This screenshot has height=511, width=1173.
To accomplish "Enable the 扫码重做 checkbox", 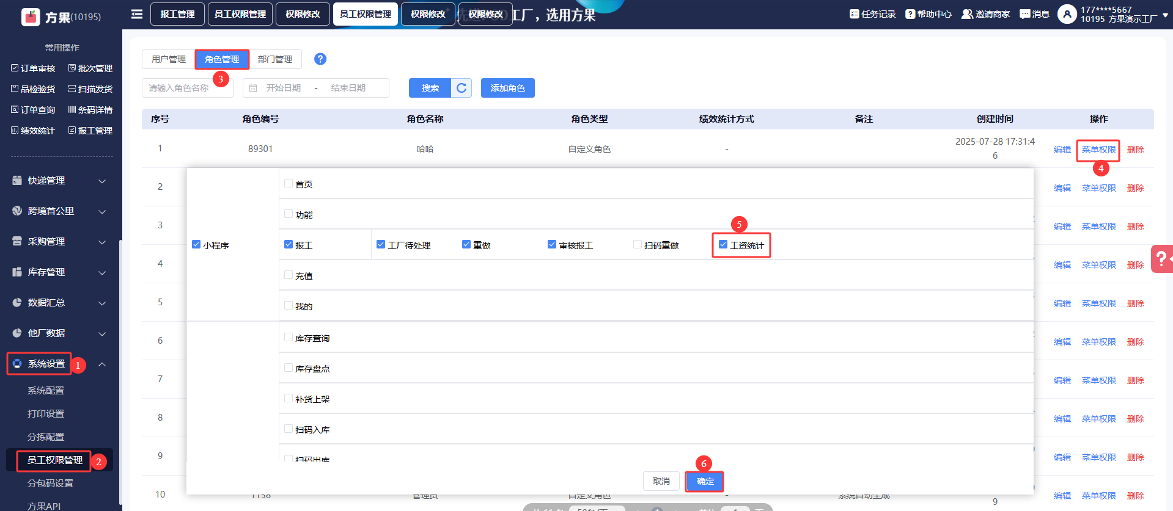I will (638, 245).
